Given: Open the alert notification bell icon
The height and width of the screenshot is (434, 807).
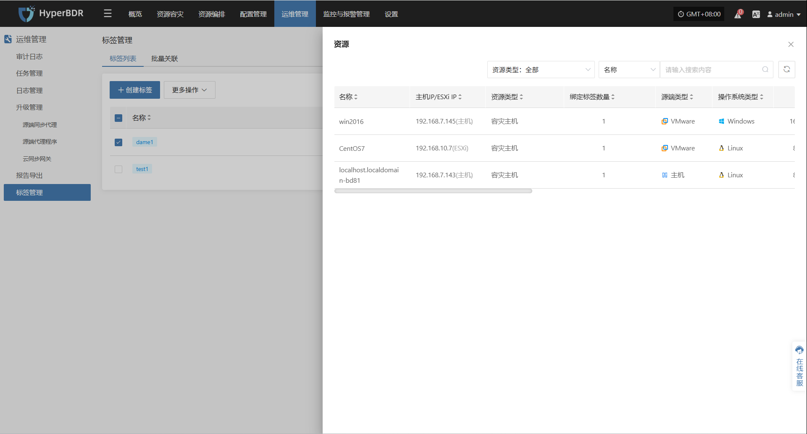Looking at the screenshot, I should click(x=738, y=14).
